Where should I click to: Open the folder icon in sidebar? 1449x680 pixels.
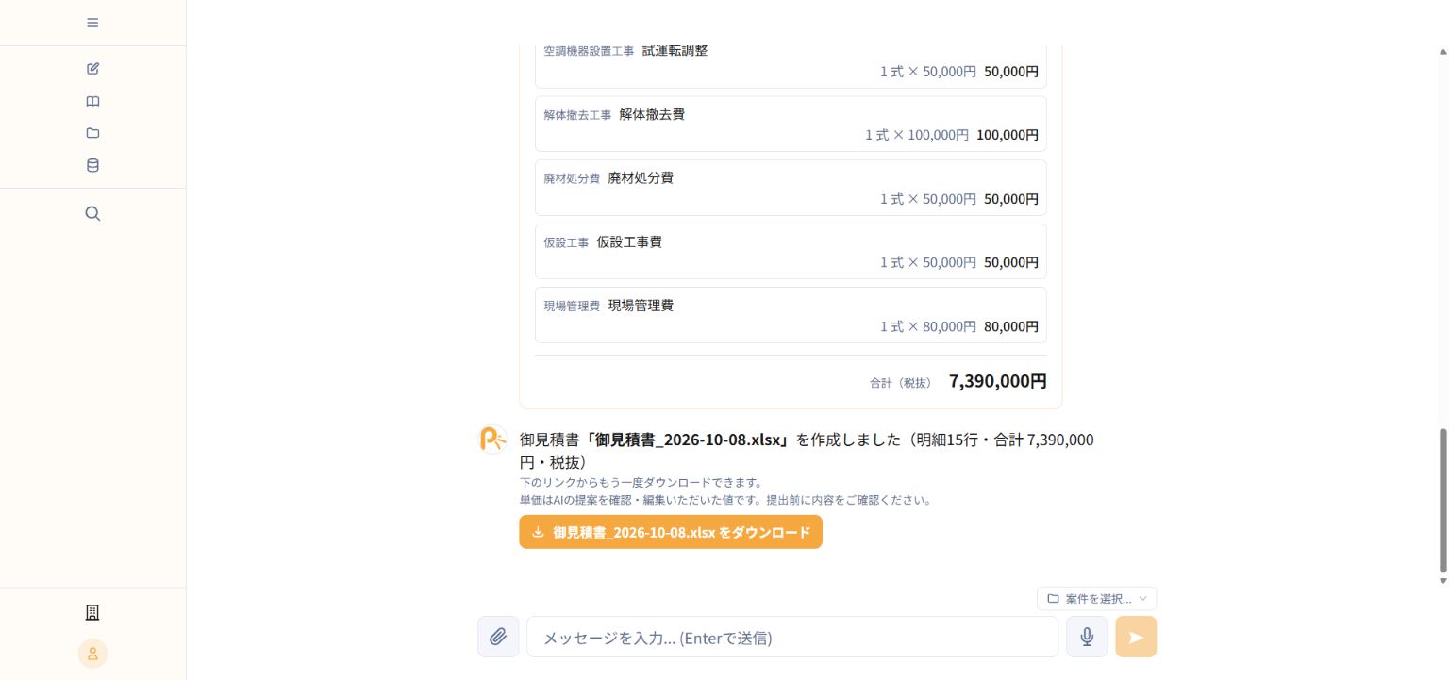pos(92,133)
